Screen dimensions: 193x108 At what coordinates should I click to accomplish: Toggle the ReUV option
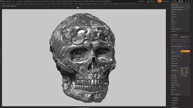(x=188, y=54)
